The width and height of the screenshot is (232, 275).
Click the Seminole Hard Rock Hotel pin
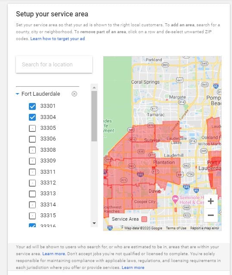(175, 199)
